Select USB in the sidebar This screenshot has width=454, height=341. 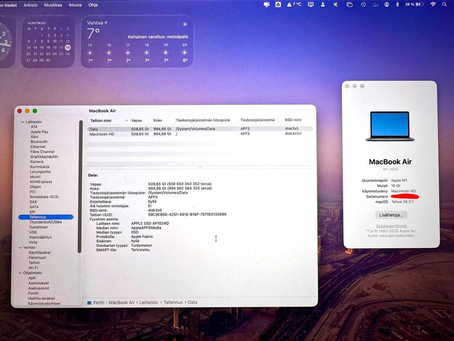tap(33, 232)
